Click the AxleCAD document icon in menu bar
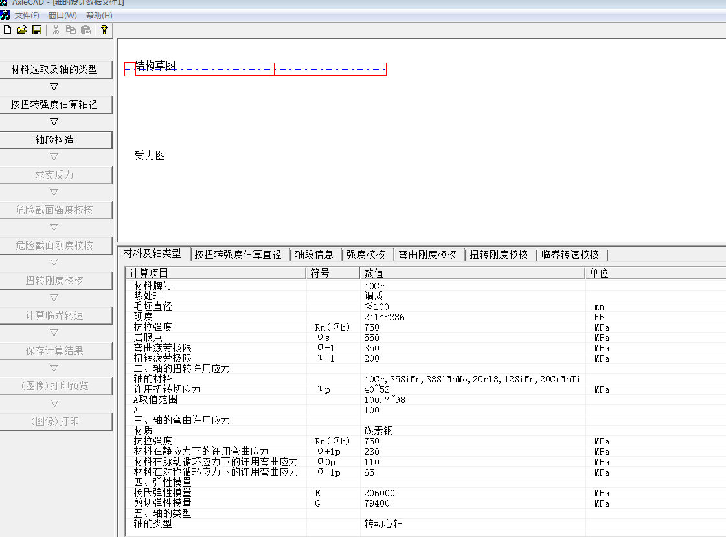 (5, 15)
